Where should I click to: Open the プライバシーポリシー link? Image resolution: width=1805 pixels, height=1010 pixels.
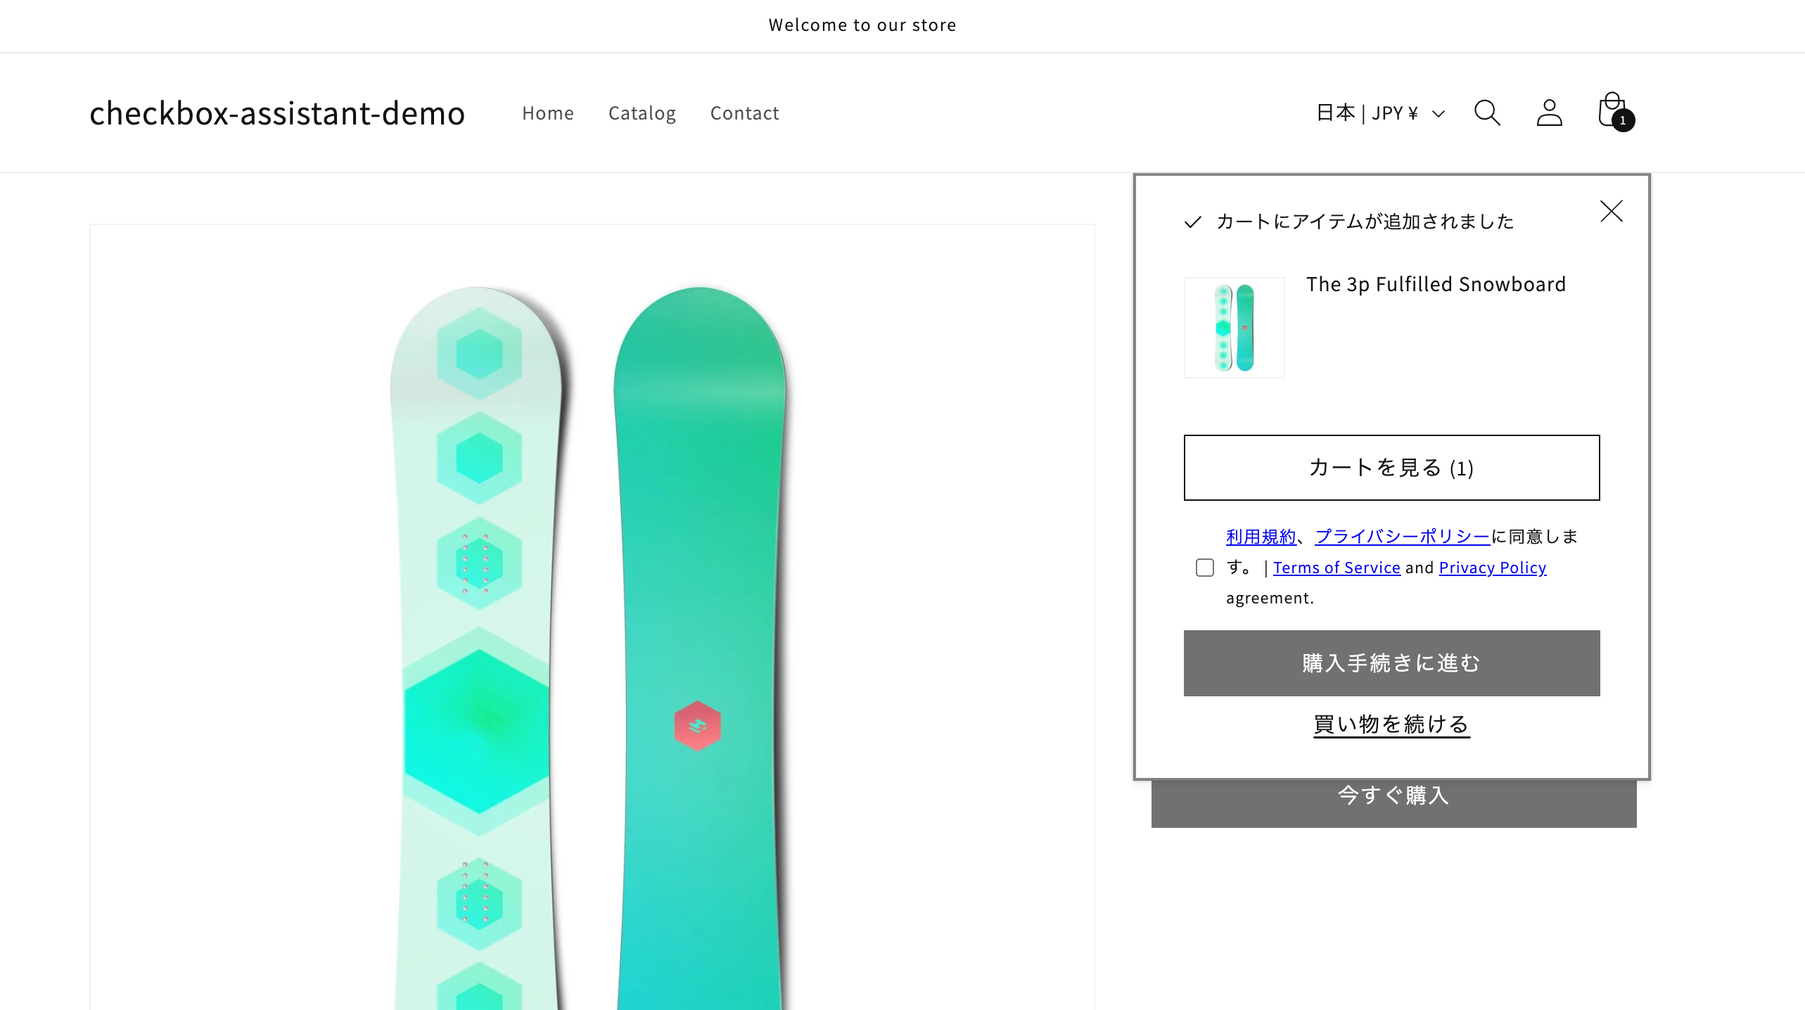pyautogui.click(x=1402, y=537)
